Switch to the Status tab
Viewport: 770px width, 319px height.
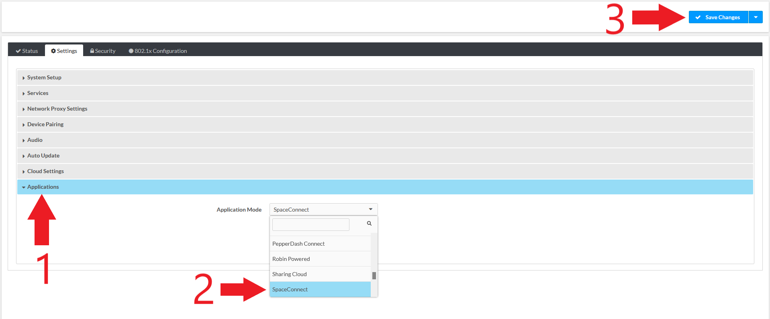27,51
